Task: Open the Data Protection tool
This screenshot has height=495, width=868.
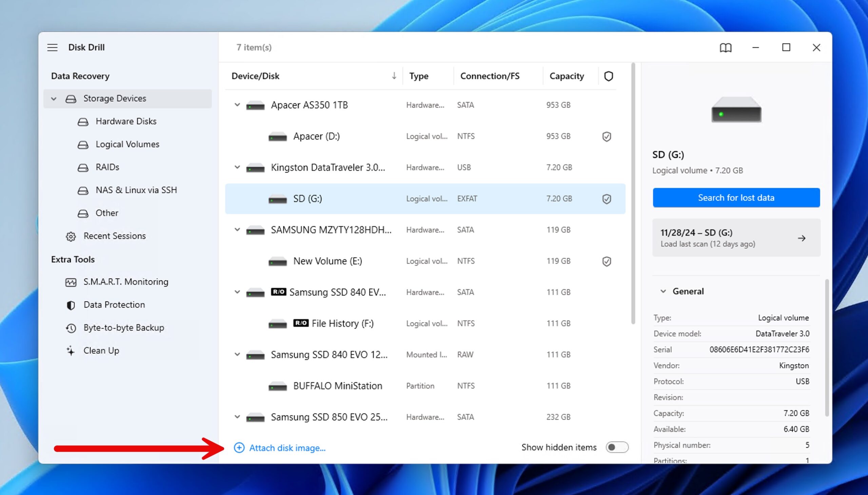Action: click(x=114, y=305)
